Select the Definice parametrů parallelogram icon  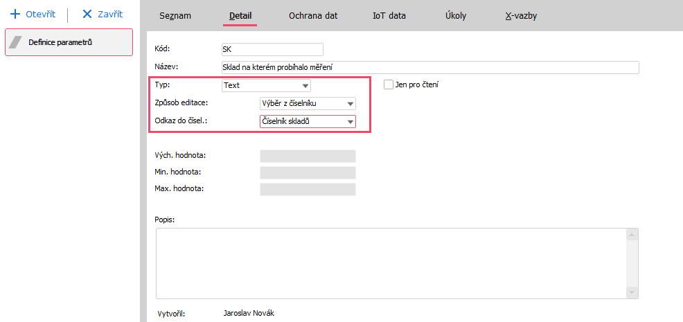point(16,42)
